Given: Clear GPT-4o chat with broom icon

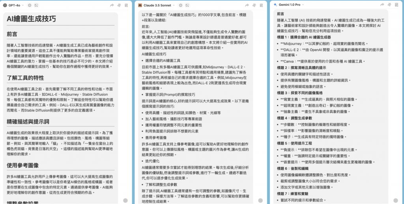Looking at the screenshot, I should point(119,5).
